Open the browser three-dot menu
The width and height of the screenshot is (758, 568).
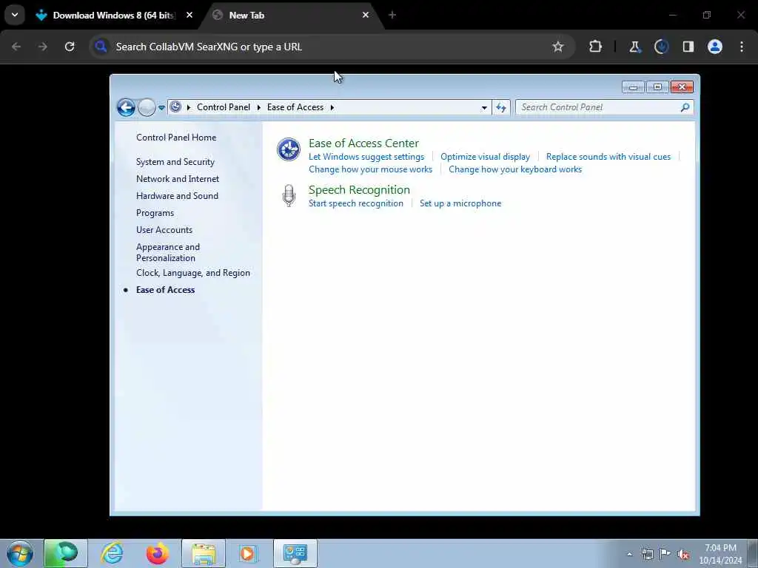pyautogui.click(x=742, y=47)
